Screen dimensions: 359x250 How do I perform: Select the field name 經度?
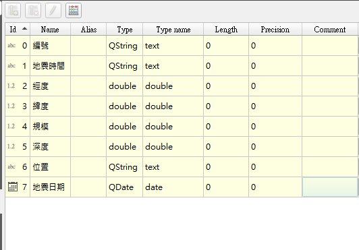pyautogui.click(x=40, y=86)
